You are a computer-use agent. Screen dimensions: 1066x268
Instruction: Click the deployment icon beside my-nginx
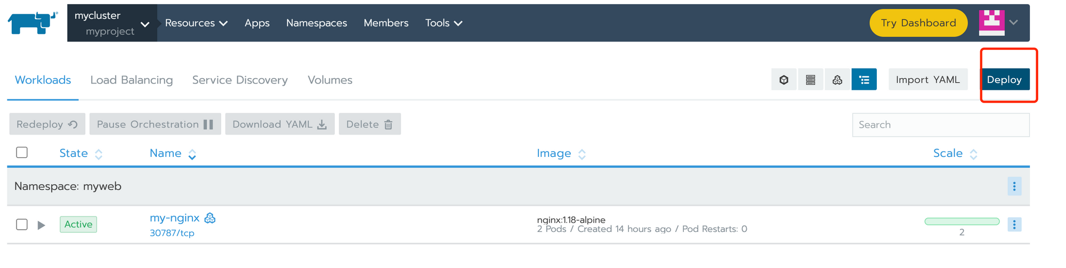coord(210,218)
